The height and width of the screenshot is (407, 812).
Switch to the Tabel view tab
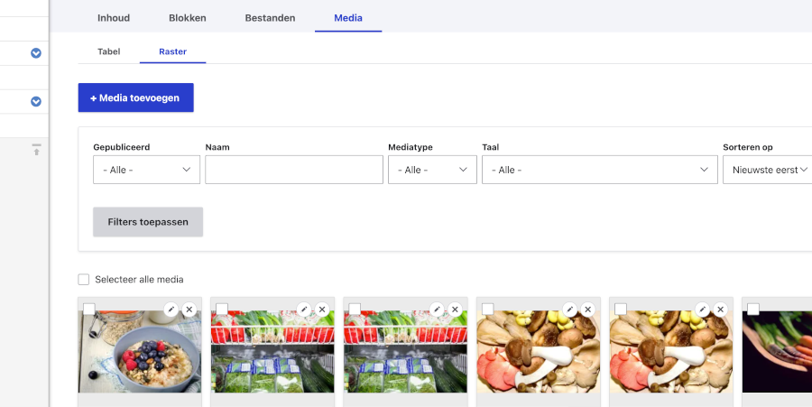(109, 51)
